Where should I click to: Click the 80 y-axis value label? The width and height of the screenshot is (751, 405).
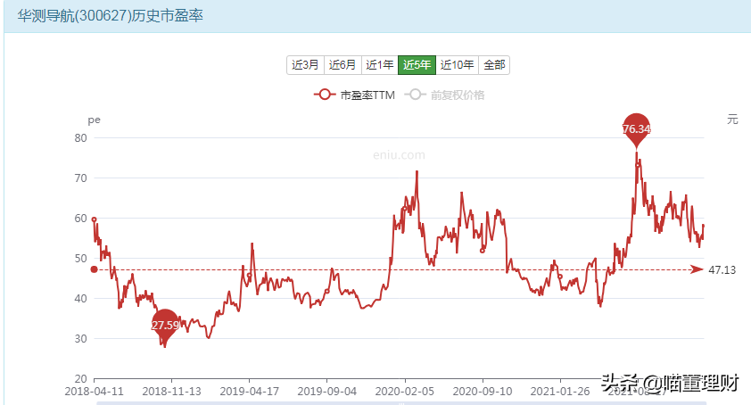[x=80, y=138]
